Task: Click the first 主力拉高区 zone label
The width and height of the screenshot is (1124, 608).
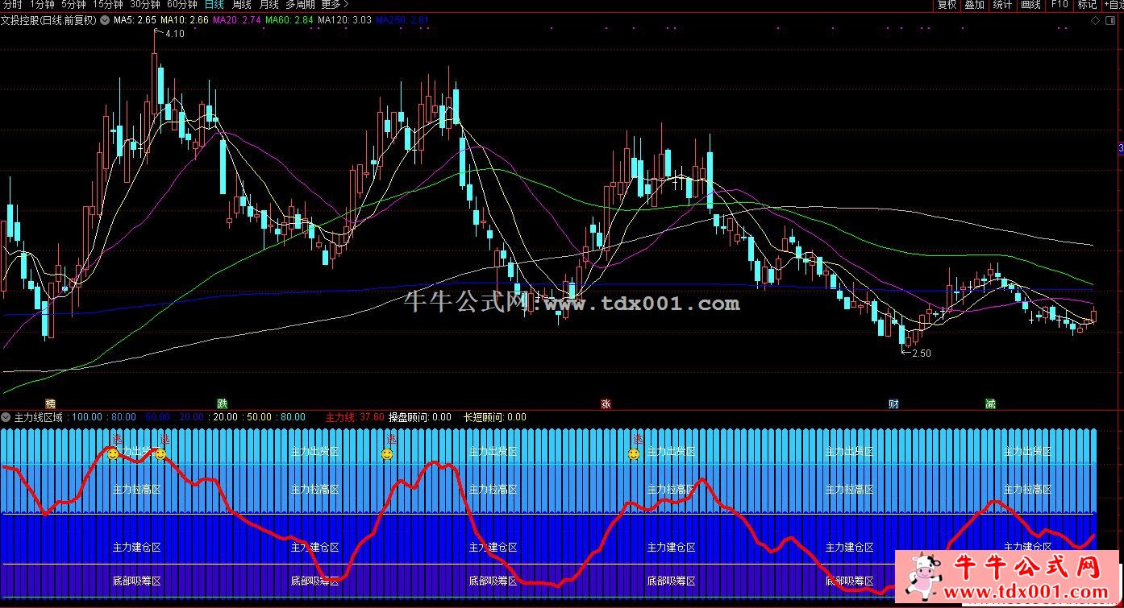Action: [x=136, y=490]
